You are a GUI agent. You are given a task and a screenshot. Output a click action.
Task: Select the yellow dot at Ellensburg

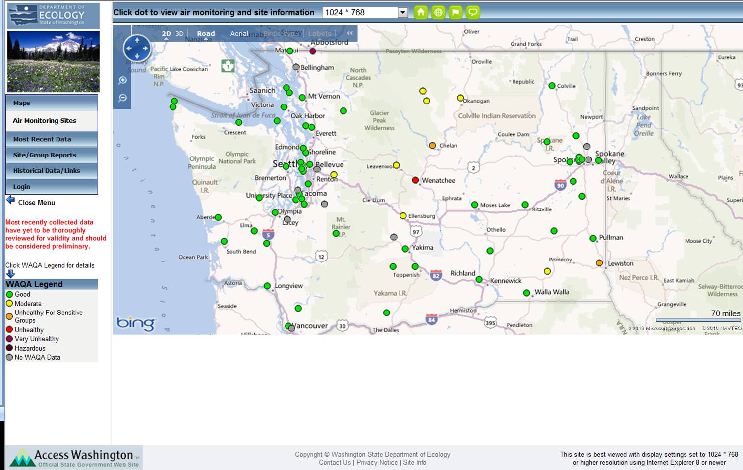tap(403, 216)
